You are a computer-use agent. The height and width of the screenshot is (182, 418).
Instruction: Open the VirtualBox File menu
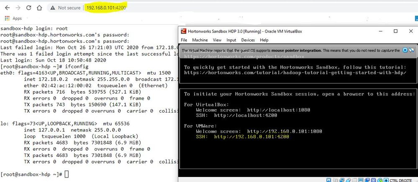pos(184,40)
